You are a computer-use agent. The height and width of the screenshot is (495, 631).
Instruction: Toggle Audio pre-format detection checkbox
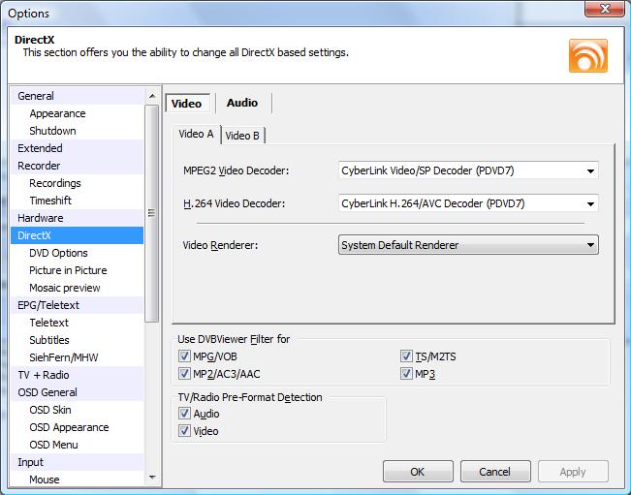[x=185, y=414]
